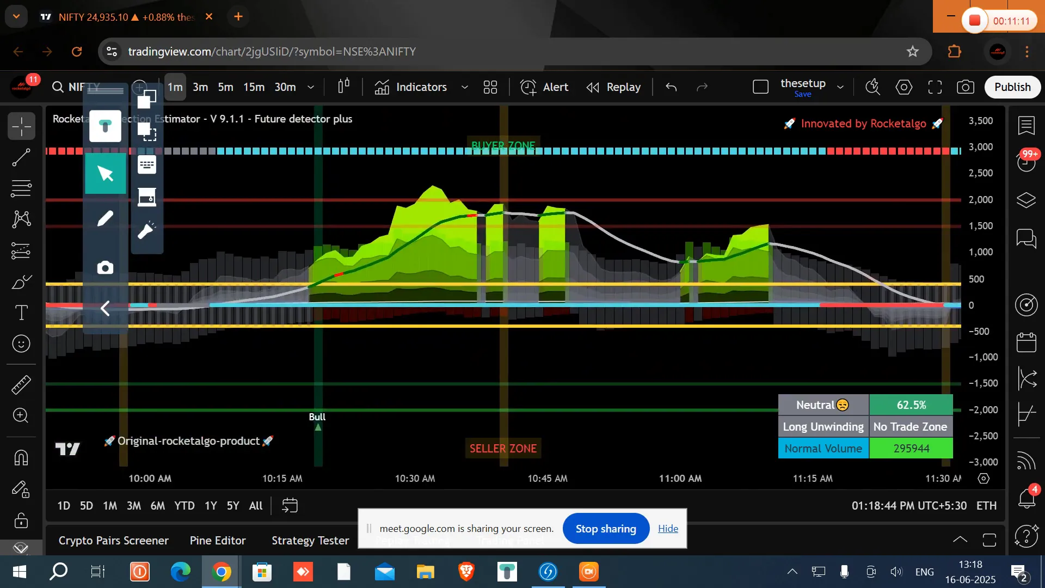The image size is (1045, 588).
Task: Toggle magnet mode for drawings
Action: pos(21,458)
